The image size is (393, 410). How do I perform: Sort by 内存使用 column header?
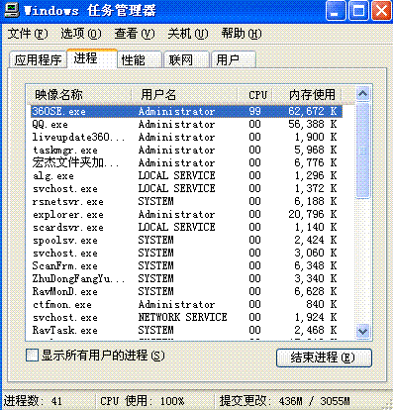pos(307,95)
